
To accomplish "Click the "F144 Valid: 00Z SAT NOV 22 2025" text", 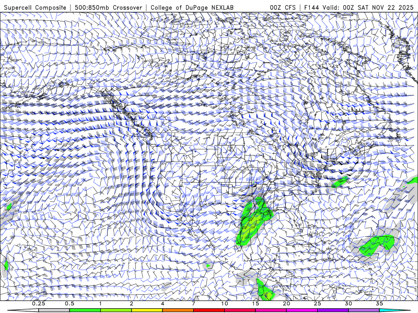I will click(x=358, y=7).
